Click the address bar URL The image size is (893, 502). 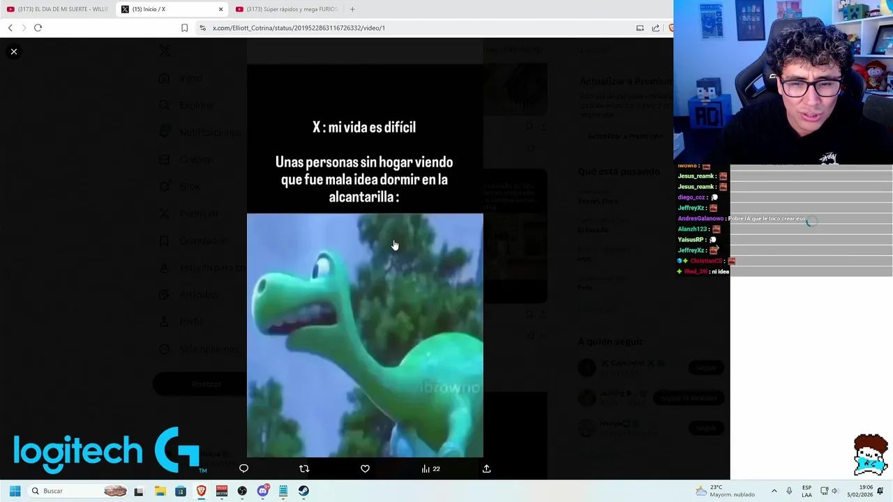coord(299,28)
